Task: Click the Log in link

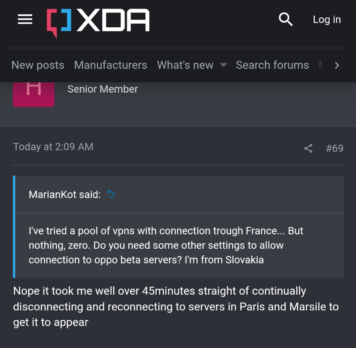Action: tap(326, 20)
